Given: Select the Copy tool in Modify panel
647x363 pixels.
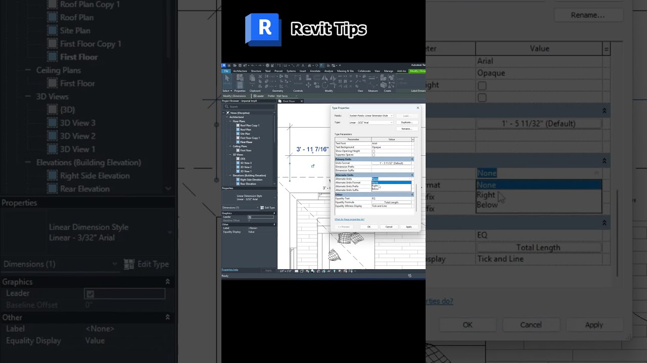Looking at the screenshot, I should [x=316, y=85].
